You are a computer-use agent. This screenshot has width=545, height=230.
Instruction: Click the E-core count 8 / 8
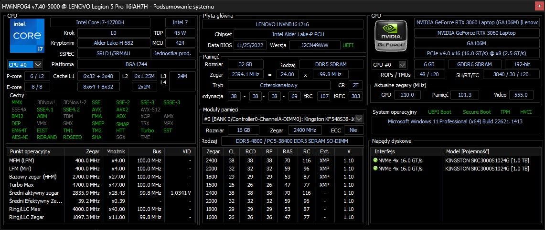coord(37,87)
